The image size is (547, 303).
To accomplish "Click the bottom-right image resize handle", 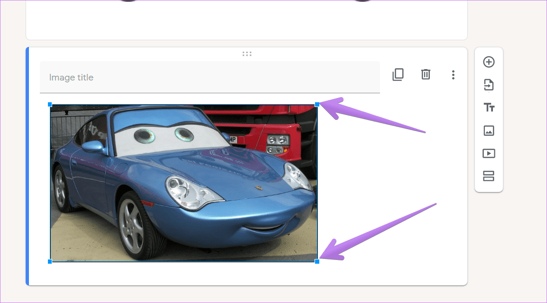I will click(317, 261).
